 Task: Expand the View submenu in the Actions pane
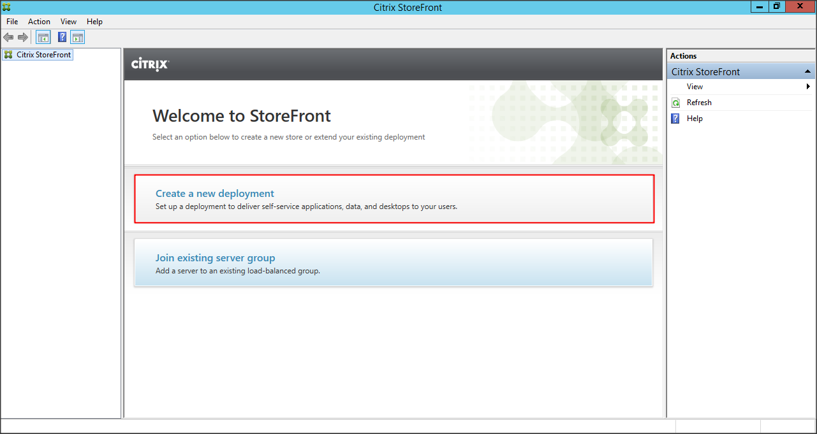(808, 87)
